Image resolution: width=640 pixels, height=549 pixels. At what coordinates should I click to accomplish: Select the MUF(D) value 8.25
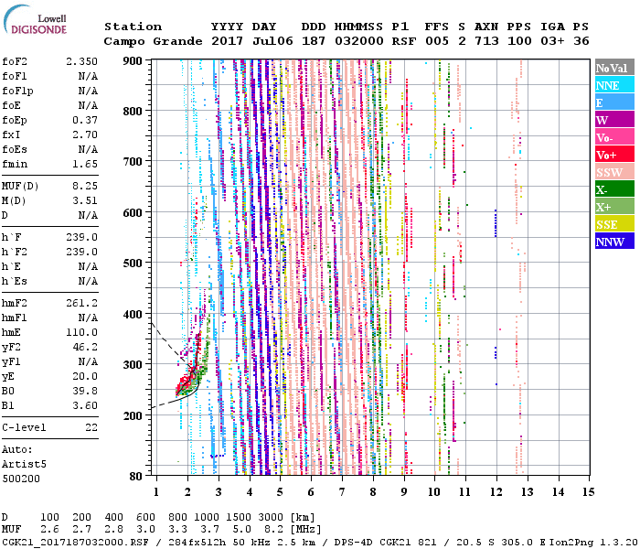pos(84,185)
